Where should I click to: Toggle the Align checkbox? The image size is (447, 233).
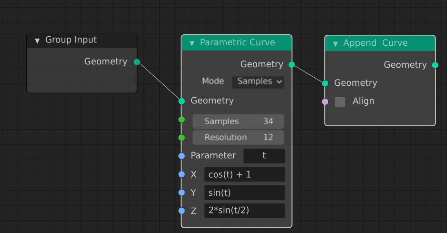(x=340, y=101)
